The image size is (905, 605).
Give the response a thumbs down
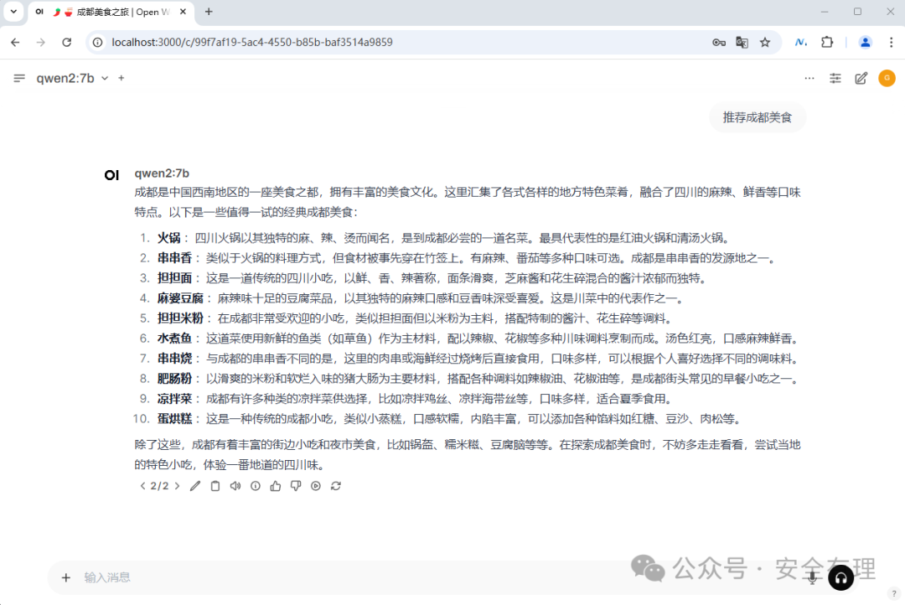click(x=296, y=486)
